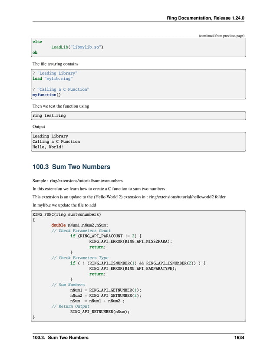This screenshot has height=358, width=277.
Task: Click the page number 1634
Action: click(239, 338)
